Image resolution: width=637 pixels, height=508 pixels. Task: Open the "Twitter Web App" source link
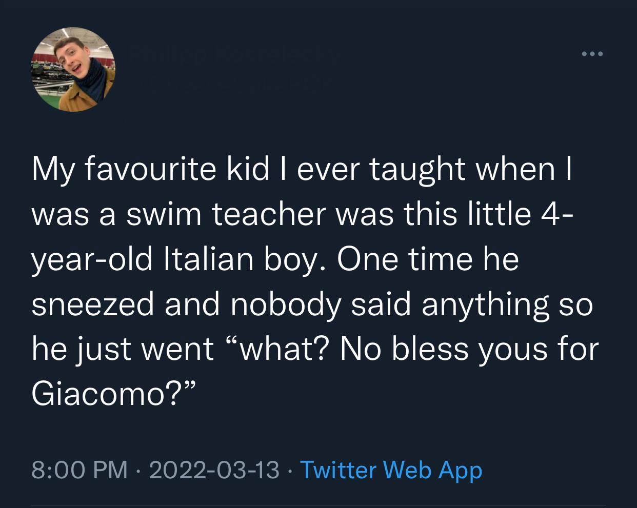391,470
